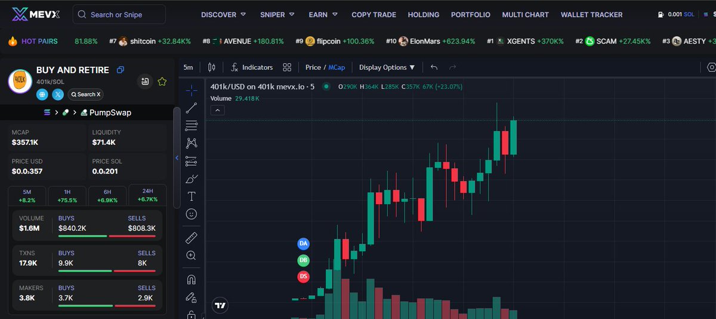This screenshot has width=716, height=319.
Task: Expand the DISCOVER dropdown menu
Action: 224,14
